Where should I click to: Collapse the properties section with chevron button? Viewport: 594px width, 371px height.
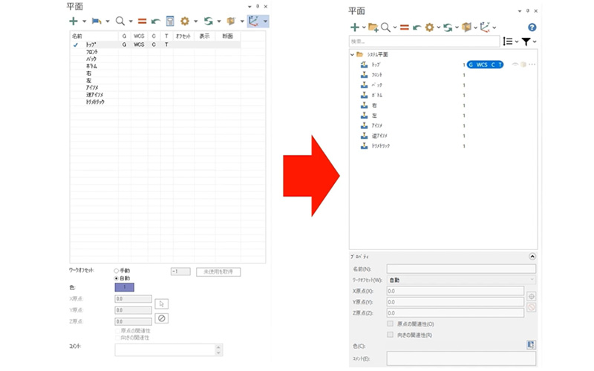point(532,257)
